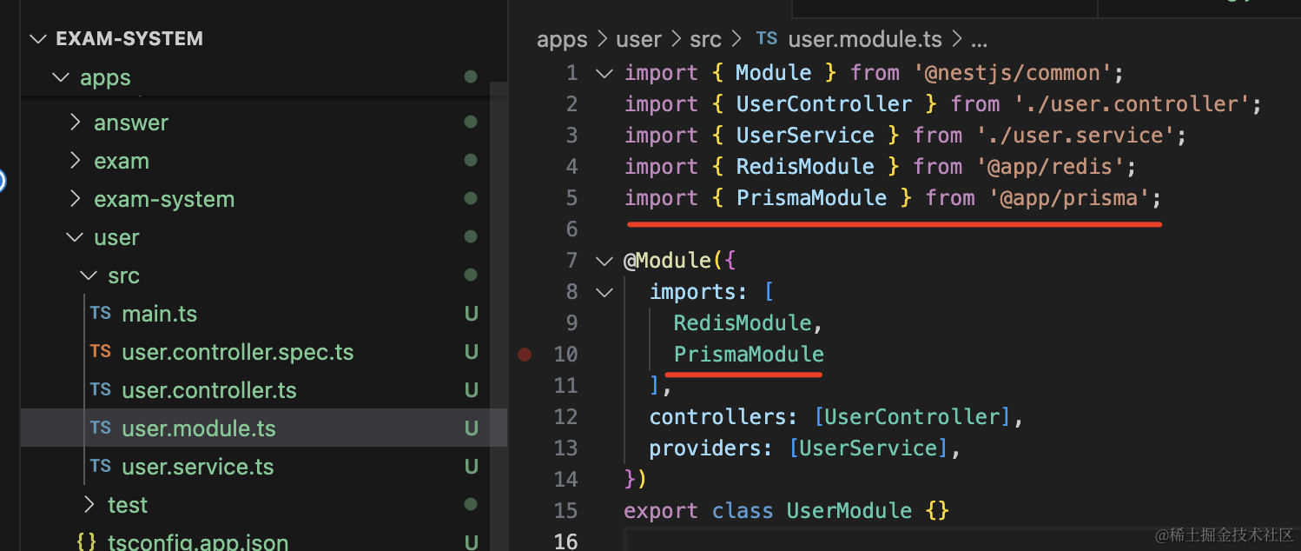Viewport: 1301px width, 551px height.
Task: Select the user.service.ts file
Action: pos(198,467)
